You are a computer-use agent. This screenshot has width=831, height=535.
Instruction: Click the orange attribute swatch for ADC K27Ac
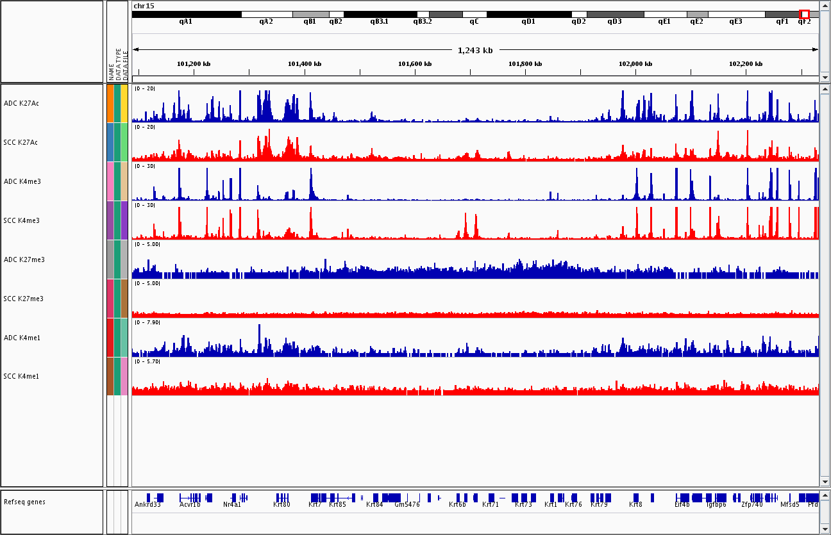(x=110, y=103)
